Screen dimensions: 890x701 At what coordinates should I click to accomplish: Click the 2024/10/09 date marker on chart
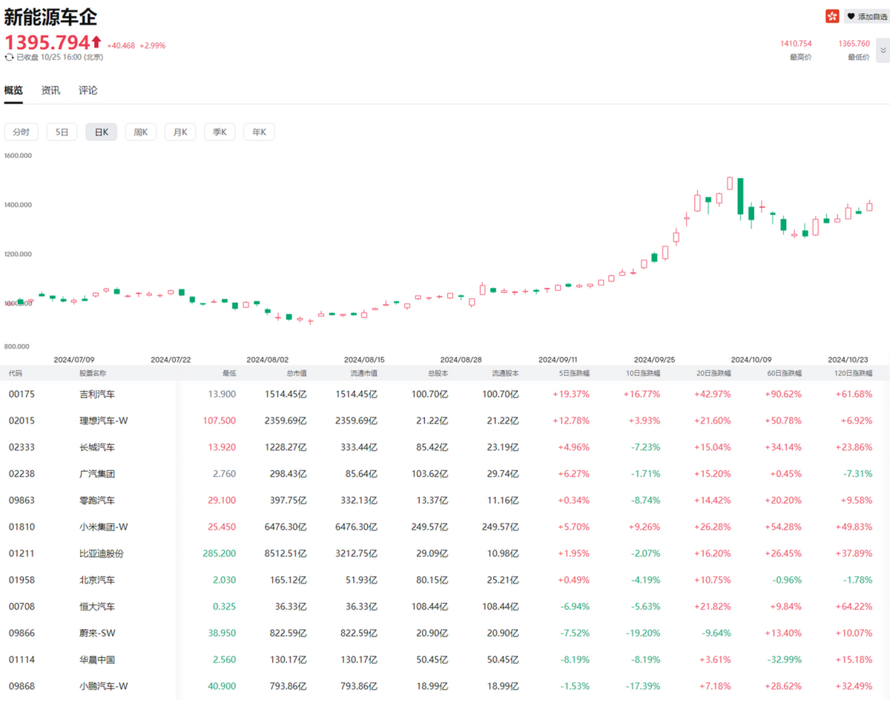pos(751,359)
